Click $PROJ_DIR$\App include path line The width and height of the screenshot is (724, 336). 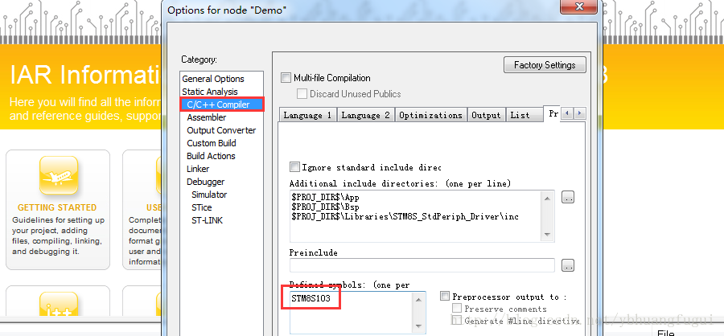point(325,197)
